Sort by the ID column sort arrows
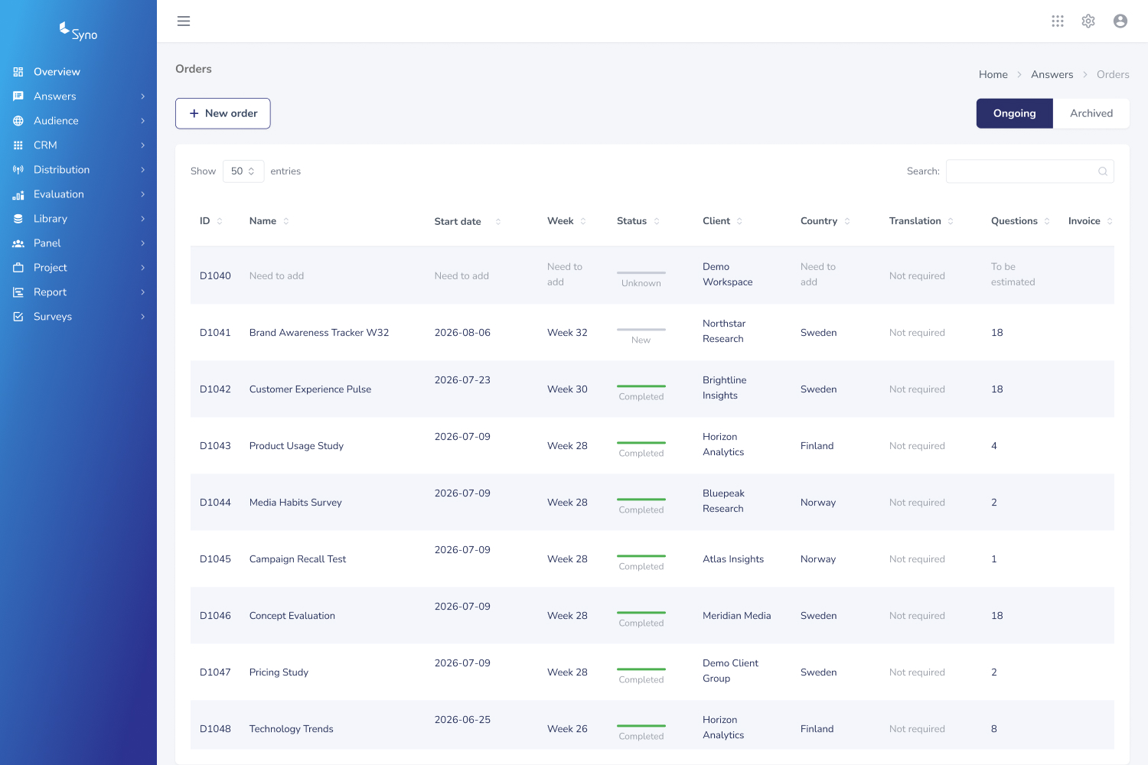1148x765 pixels. coord(220,221)
